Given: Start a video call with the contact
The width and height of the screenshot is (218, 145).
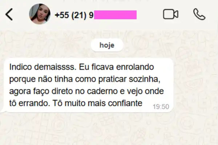Looking at the screenshot, I should tap(171, 14).
